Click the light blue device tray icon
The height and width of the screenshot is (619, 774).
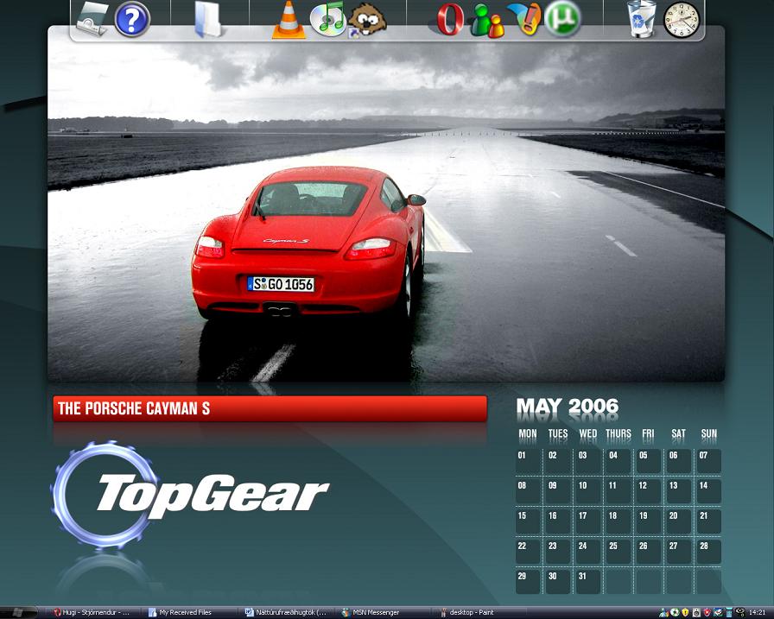pyautogui.click(x=729, y=612)
